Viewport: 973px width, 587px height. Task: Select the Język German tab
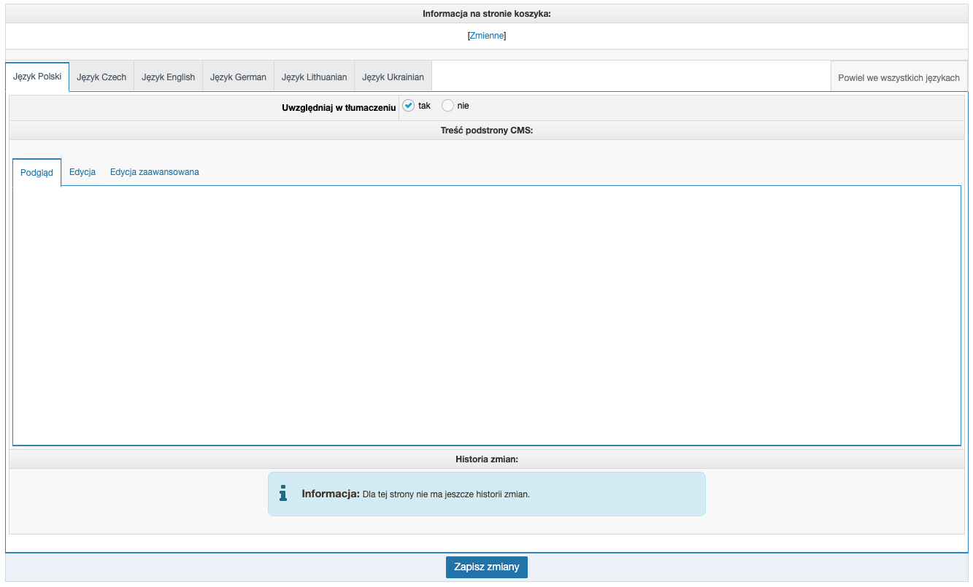238,77
